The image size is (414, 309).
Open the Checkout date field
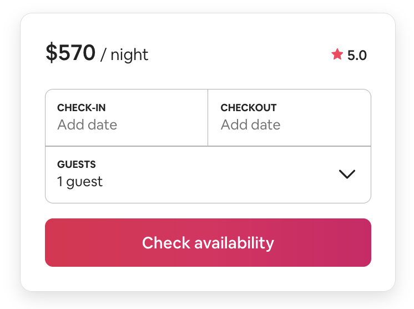(289, 117)
